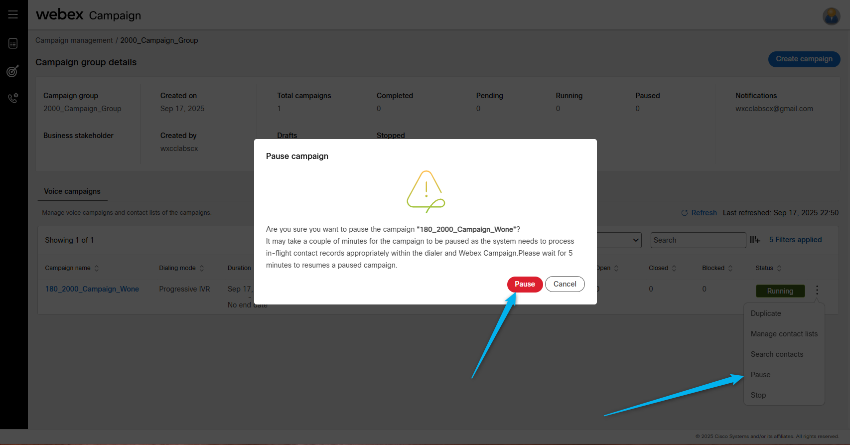Open the 180_2000_Campaign_Wone campaign link

[92, 289]
